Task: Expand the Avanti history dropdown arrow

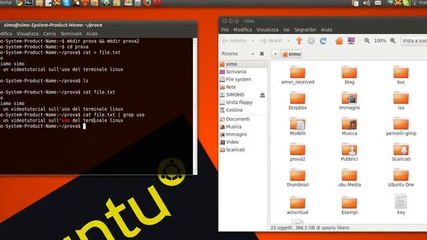Action: coord(288,41)
